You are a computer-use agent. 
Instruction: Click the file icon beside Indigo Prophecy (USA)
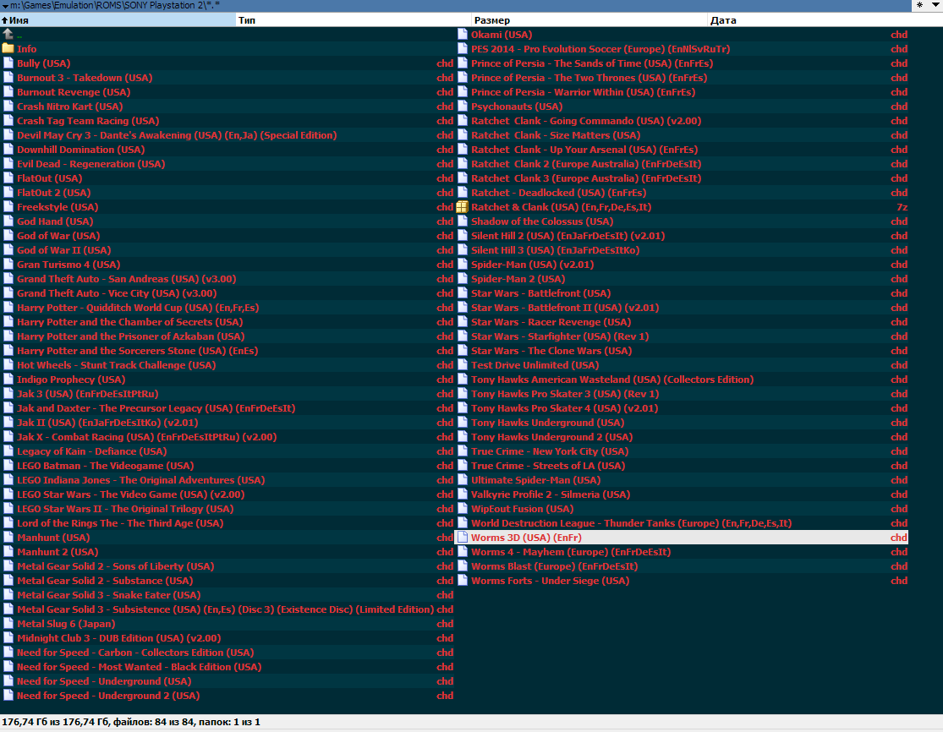pos(8,380)
